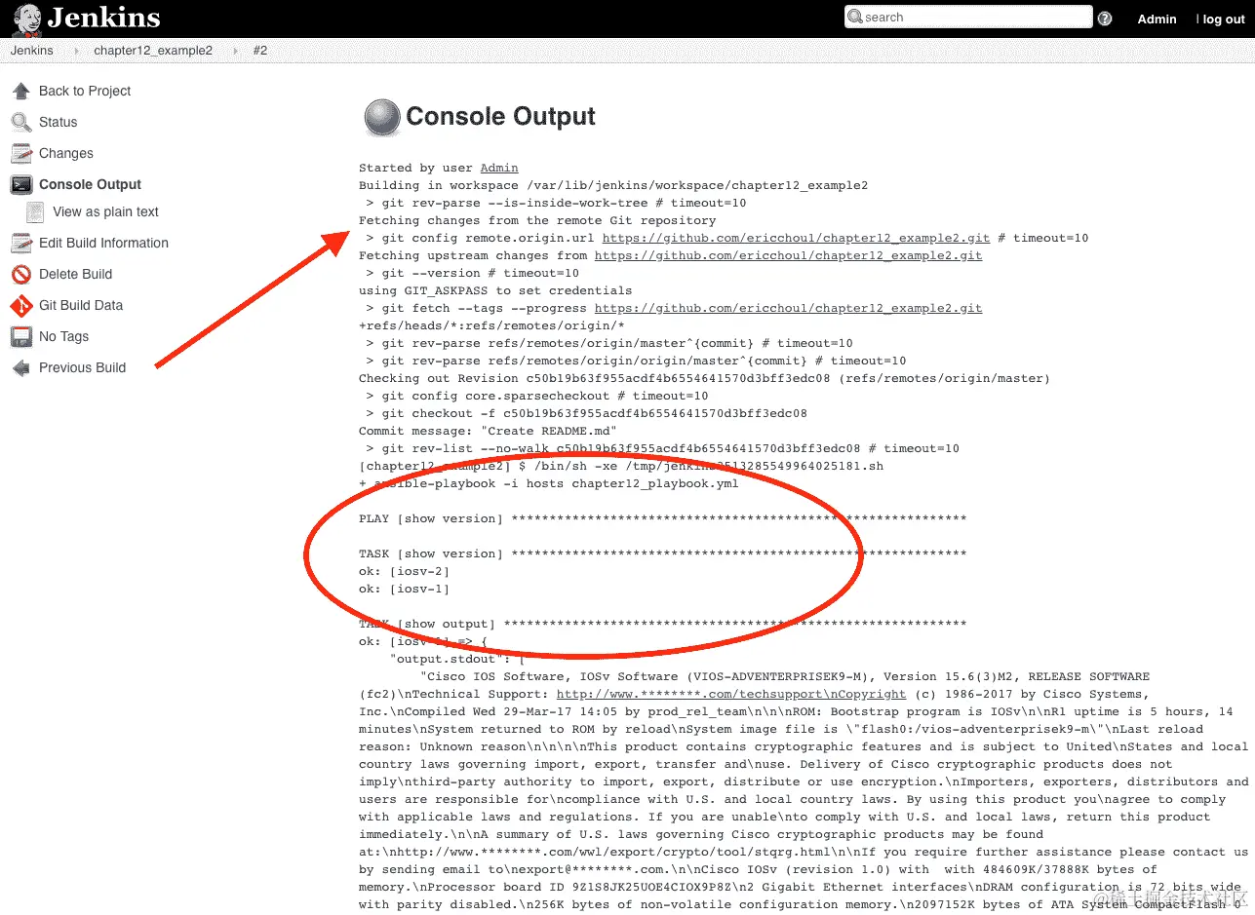Viewport: 1255px width, 915px height.
Task: Open the techsupport Copyright link in output
Action: click(731, 694)
